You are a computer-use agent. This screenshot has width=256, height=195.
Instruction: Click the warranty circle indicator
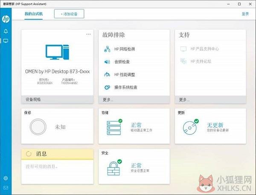click(38, 127)
